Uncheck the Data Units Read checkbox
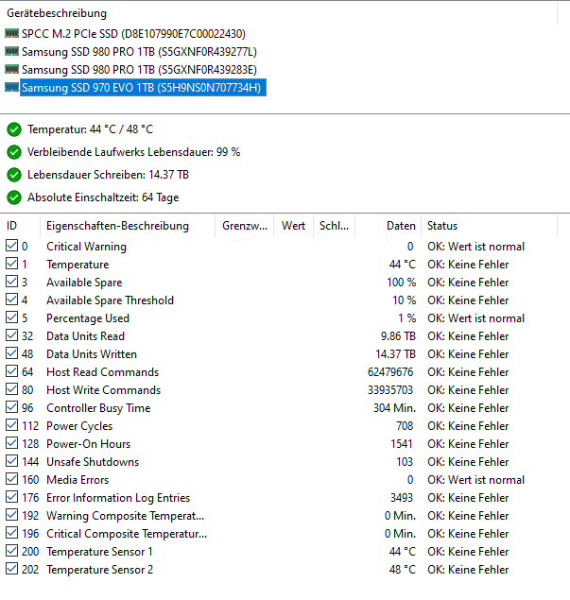 tap(12, 335)
